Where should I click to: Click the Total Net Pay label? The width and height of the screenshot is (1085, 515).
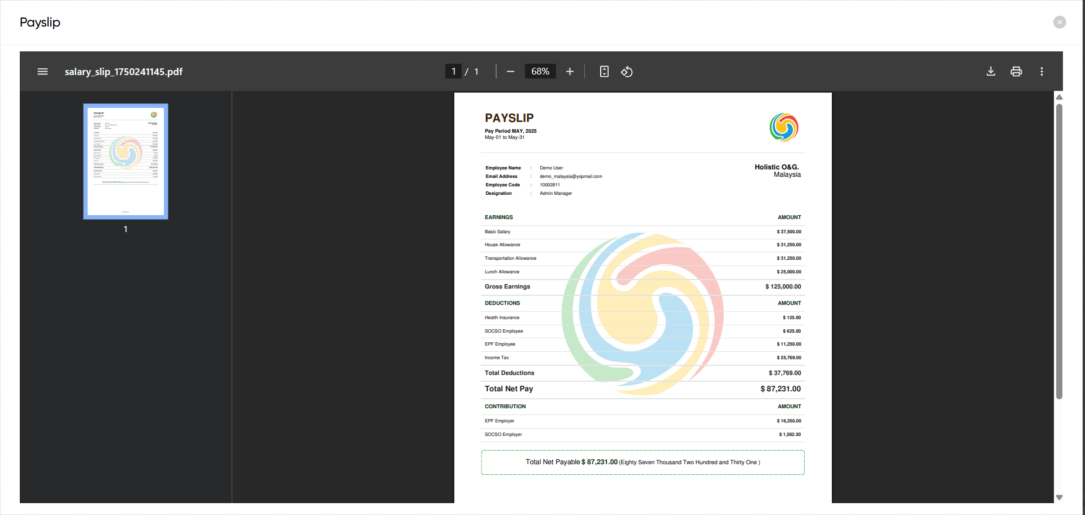tap(509, 389)
